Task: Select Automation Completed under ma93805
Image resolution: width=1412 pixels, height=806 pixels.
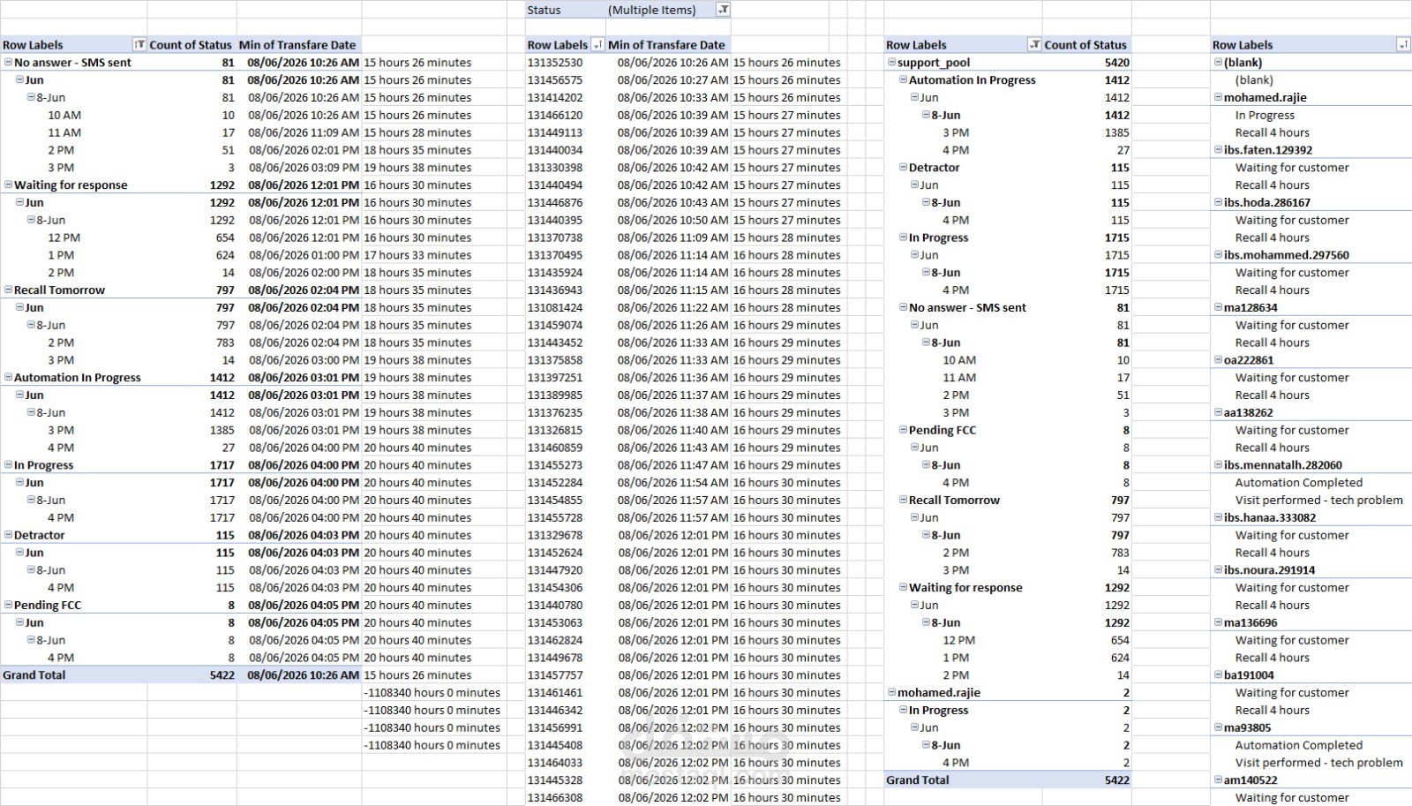Action: click(x=1298, y=745)
